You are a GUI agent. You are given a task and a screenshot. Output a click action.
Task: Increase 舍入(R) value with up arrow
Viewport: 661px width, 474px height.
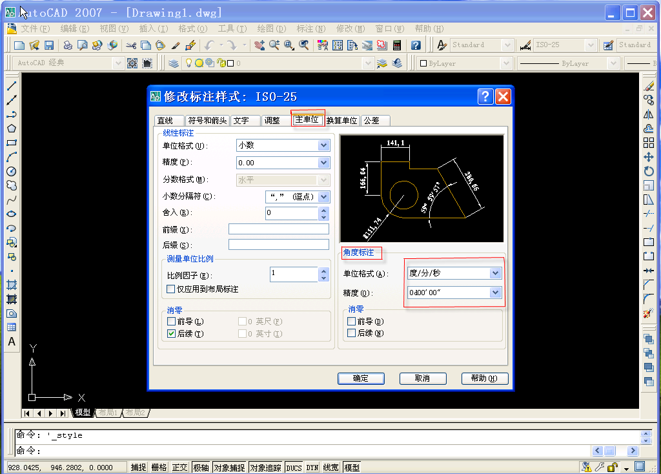click(323, 210)
